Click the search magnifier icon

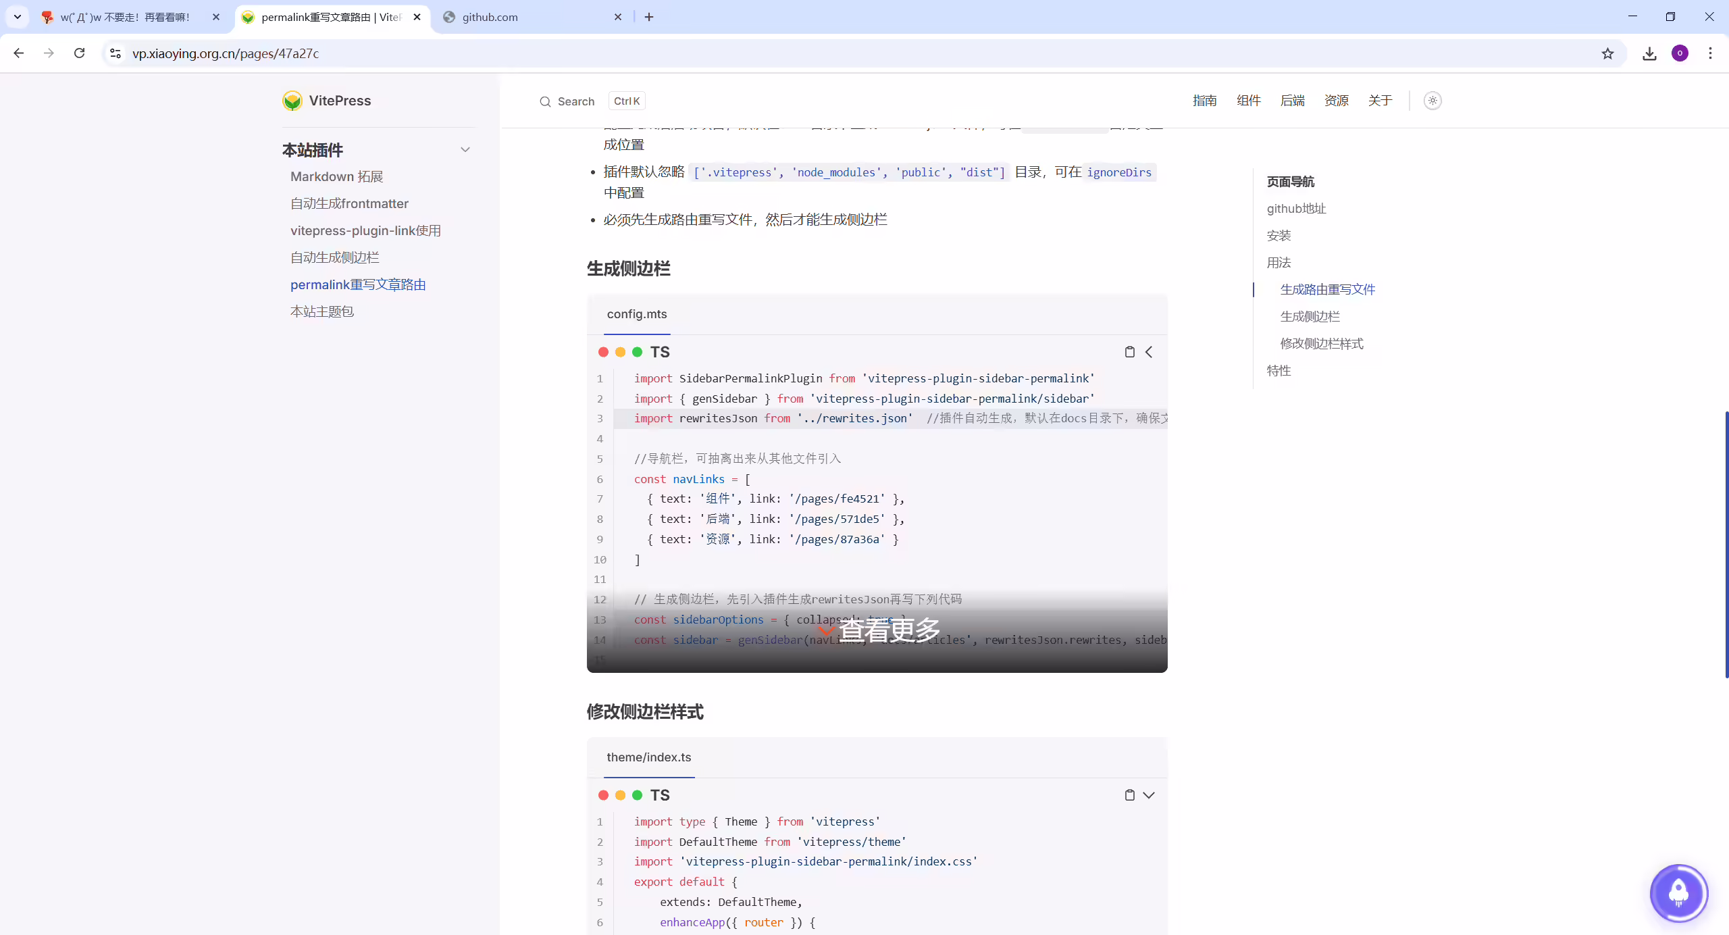pos(545,101)
